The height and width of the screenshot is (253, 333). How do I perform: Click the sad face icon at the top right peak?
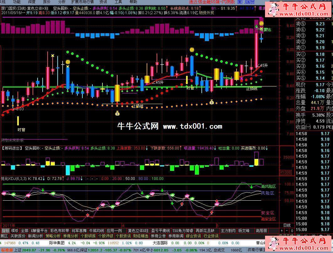point(261,24)
